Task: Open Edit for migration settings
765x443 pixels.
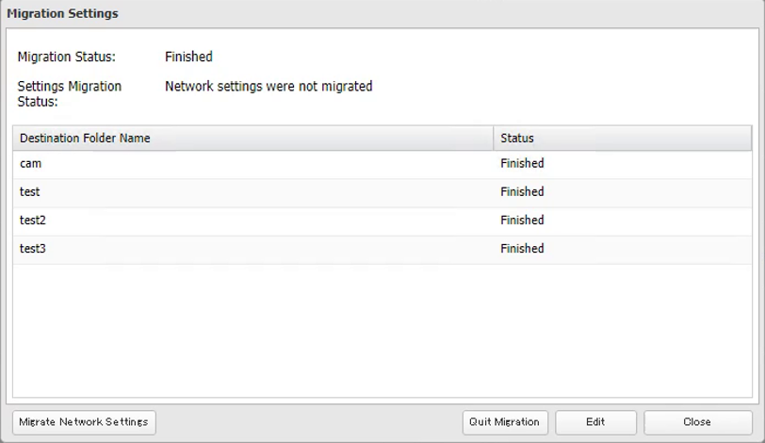Action: [x=595, y=422]
